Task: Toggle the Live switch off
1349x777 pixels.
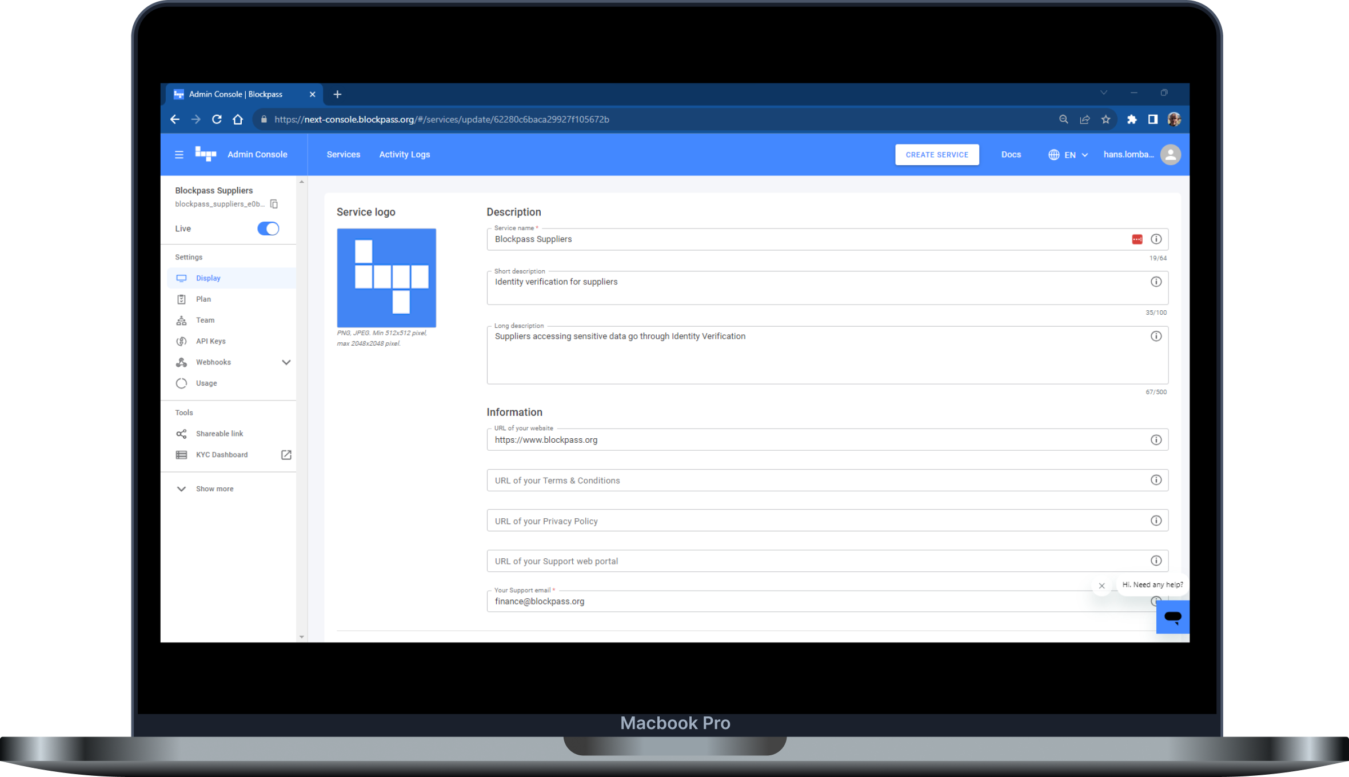Action: point(268,229)
